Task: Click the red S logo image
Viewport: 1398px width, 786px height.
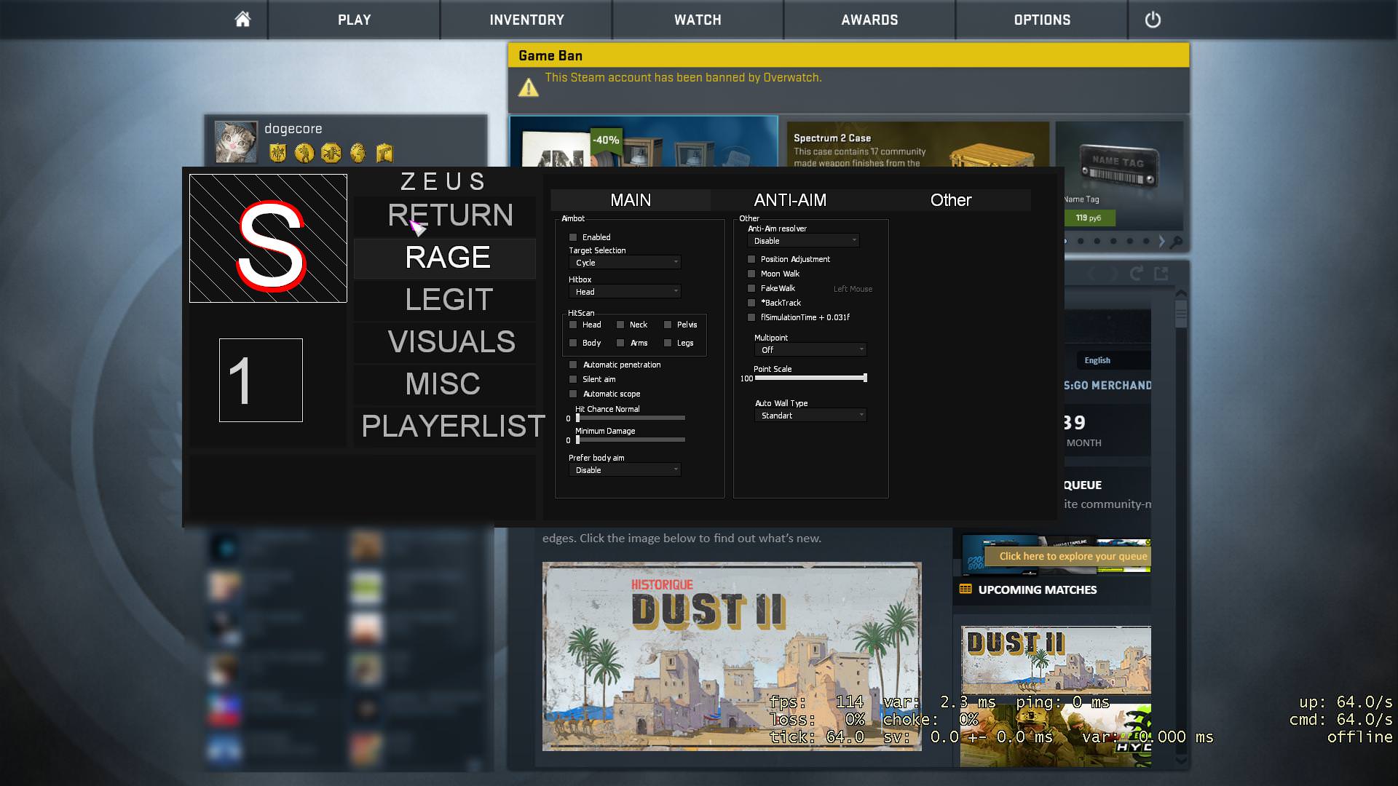Action: [x=269, y=238]
